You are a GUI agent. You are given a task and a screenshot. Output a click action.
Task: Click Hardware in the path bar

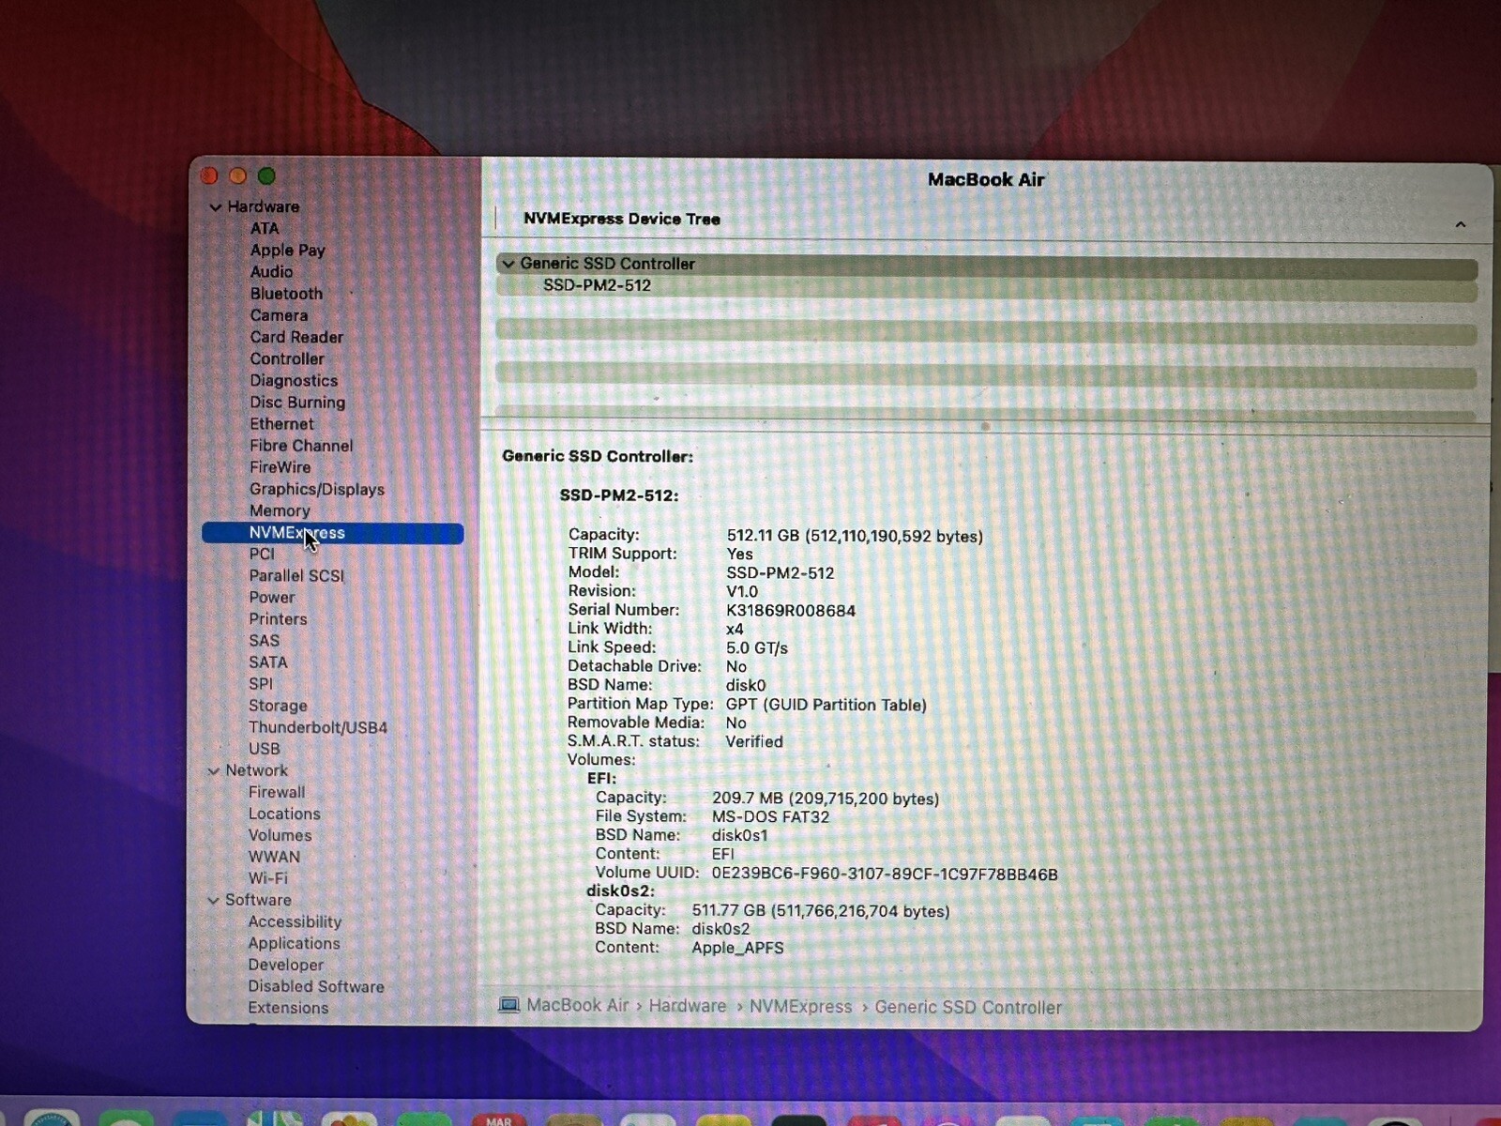[688, 1006]
